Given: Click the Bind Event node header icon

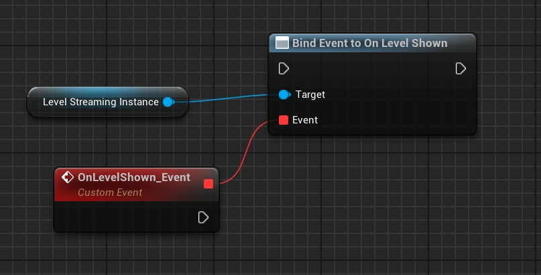Looking at the screenshot, I should click(282, 43).
